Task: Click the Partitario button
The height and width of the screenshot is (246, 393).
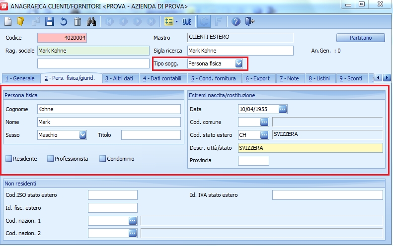Action: point(361,38)
